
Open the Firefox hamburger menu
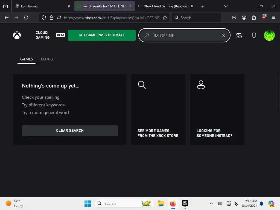(273, 17)
